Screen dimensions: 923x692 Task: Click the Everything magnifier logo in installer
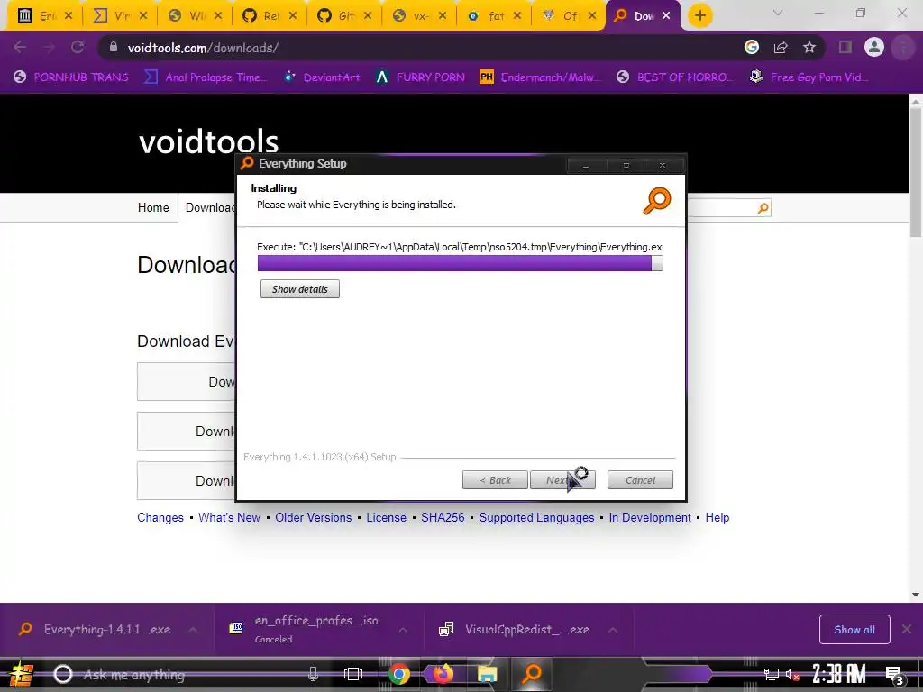(x=657, y=200)
